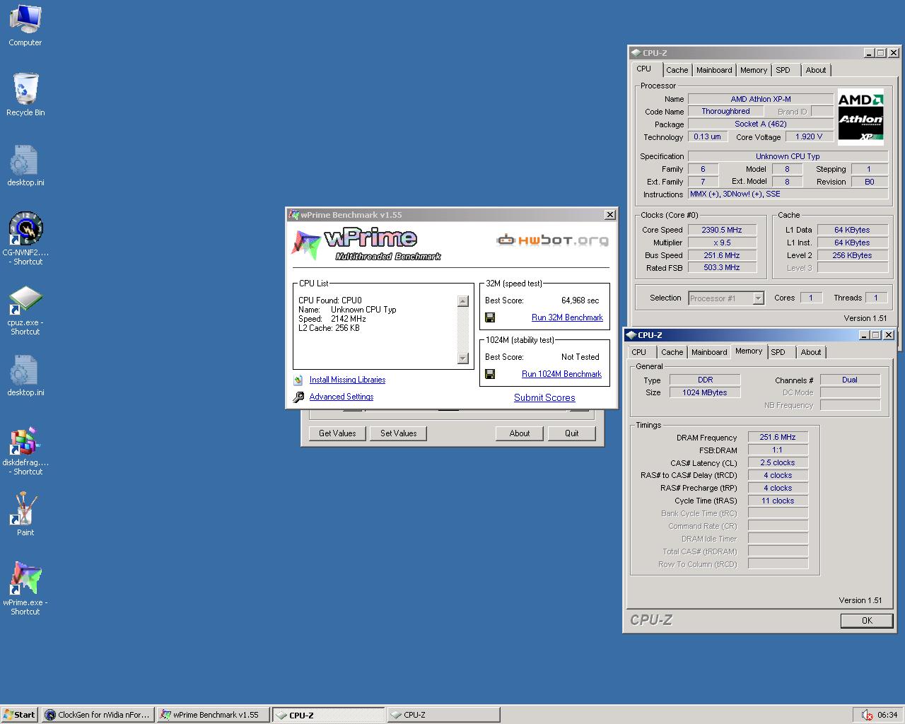Click the Rated FSB value 503.3 MHz
The width and height of the screenshot is (905, 724).
[x=721, y=268]
